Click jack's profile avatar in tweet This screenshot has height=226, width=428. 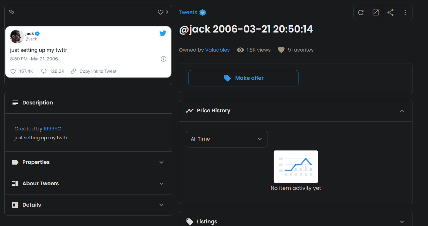(17, 36)
